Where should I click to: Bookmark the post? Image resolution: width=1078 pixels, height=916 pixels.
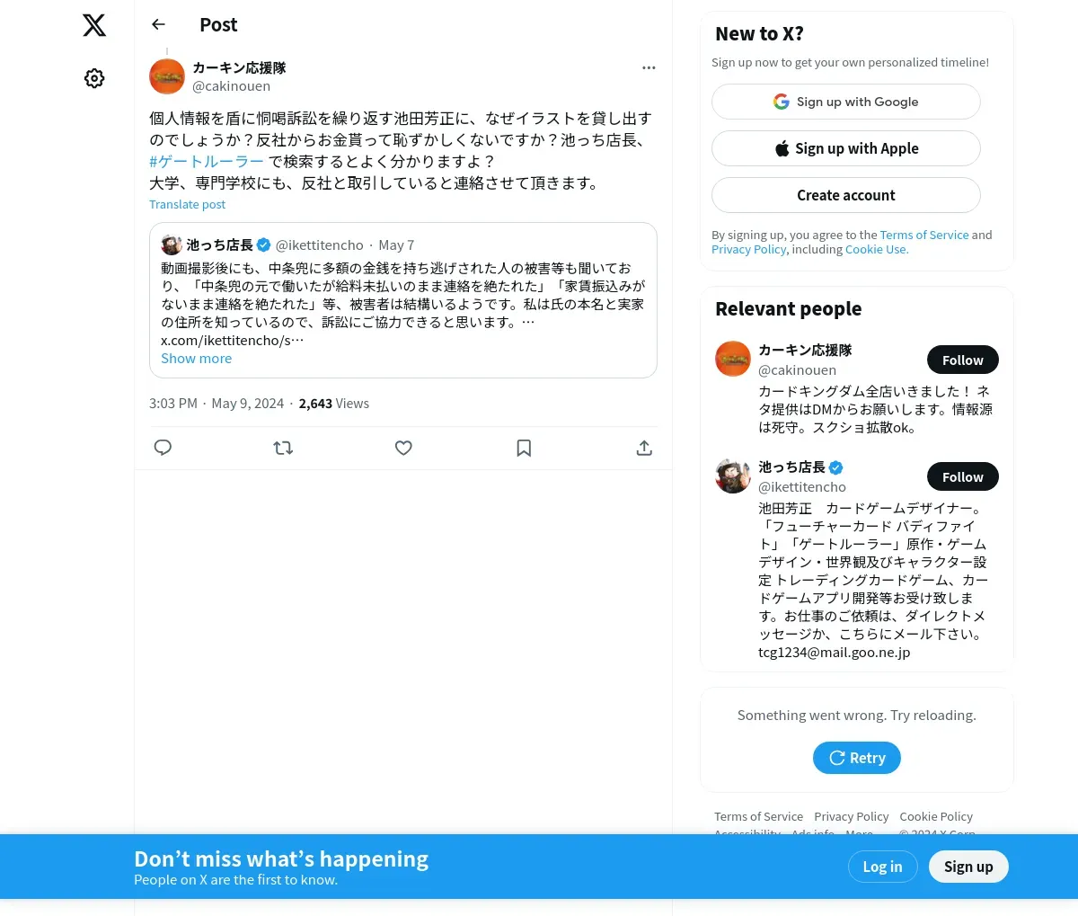click(x=524, y=448)
